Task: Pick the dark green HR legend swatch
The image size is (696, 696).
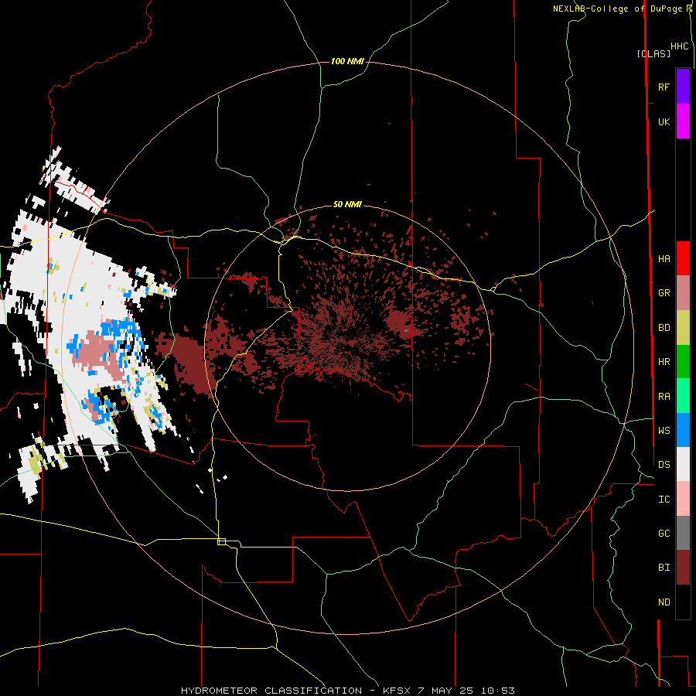Action: [x=683, y=362]
